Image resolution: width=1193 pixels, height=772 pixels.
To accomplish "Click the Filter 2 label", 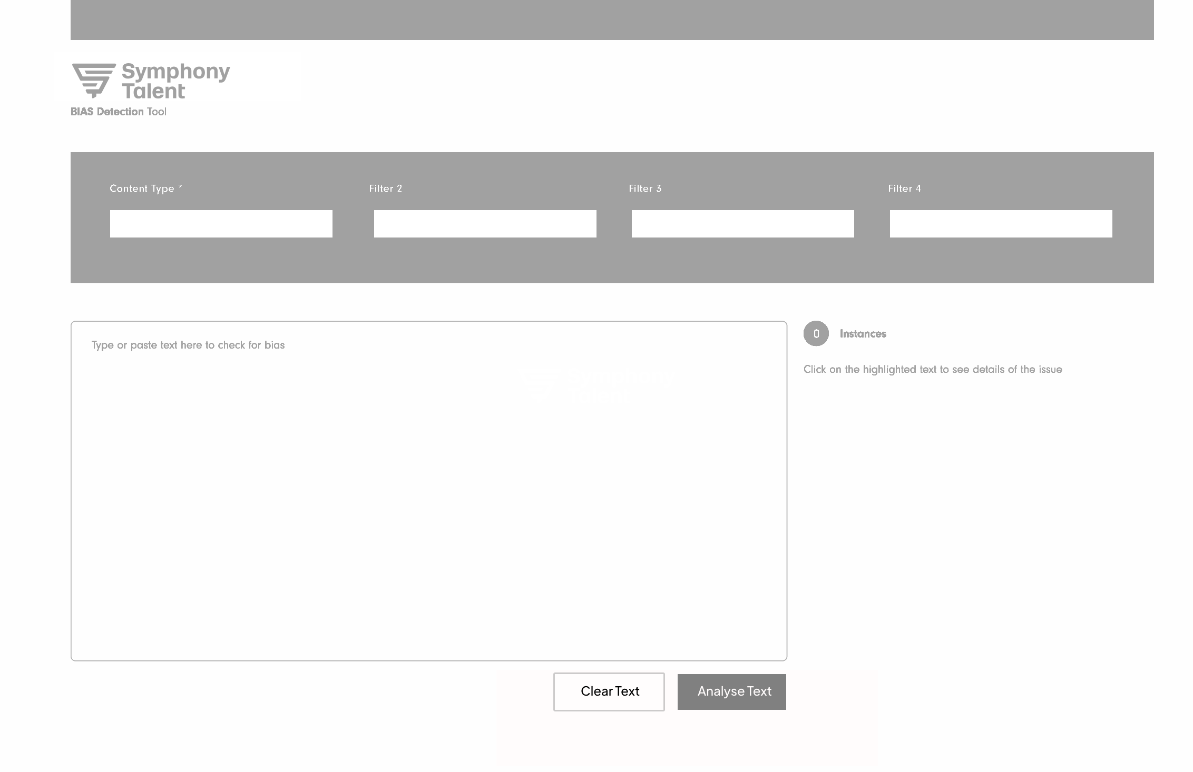I will click(x=385, y=189).
